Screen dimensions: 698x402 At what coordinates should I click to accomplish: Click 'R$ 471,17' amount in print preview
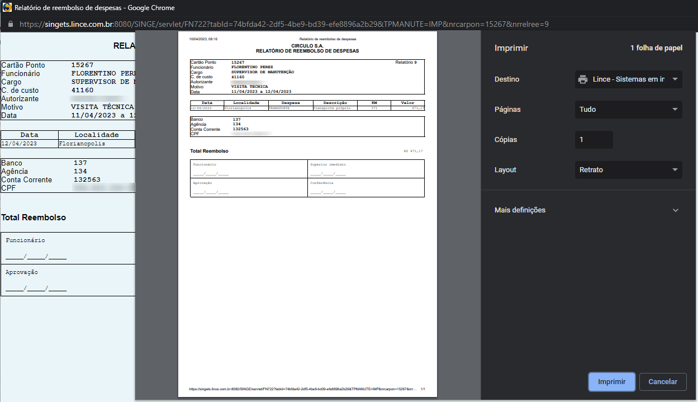pos(413,151)
